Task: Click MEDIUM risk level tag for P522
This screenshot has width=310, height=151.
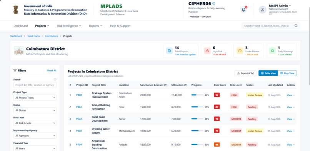Action: [236, 119]
